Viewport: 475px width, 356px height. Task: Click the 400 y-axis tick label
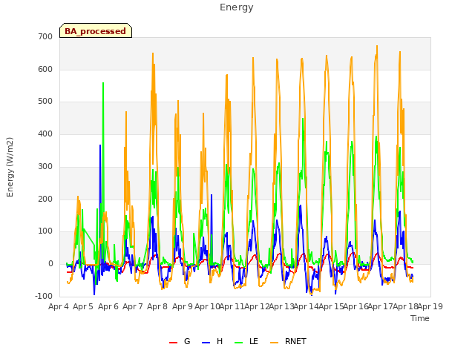point(45,133)
